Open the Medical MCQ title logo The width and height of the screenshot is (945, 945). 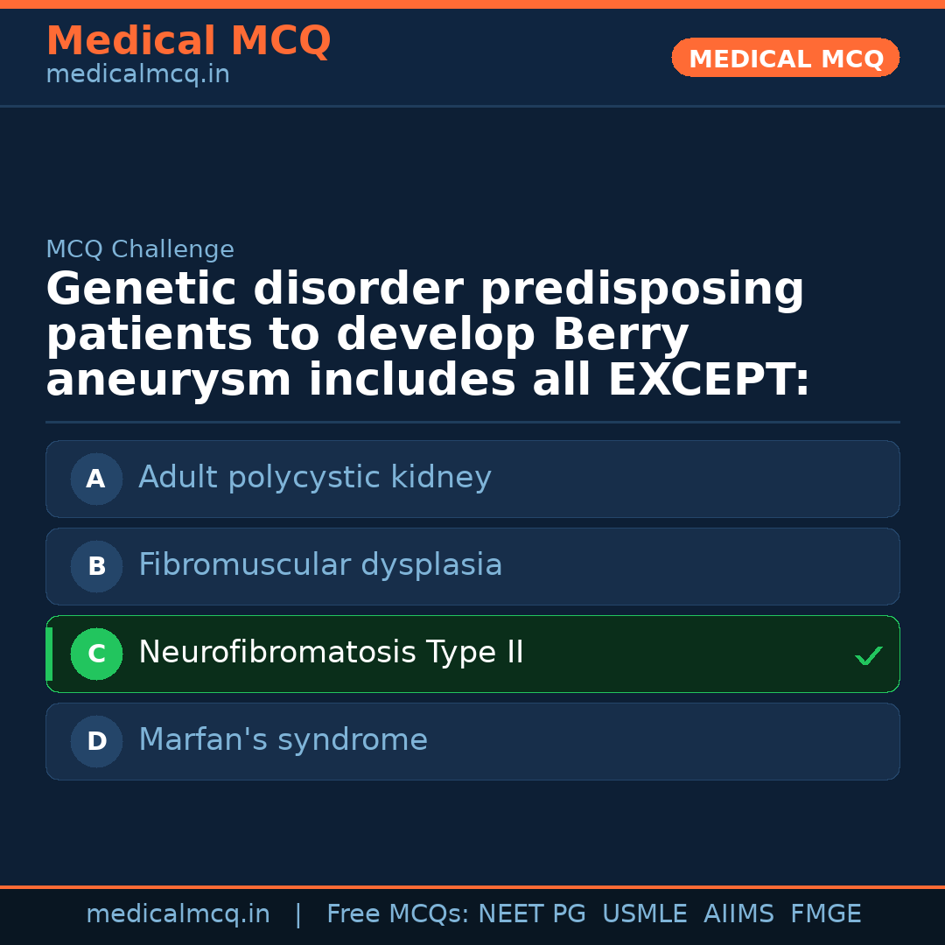[188, 41]
